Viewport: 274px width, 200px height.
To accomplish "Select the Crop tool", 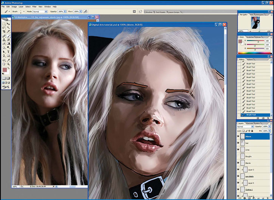I will (4, 31).
